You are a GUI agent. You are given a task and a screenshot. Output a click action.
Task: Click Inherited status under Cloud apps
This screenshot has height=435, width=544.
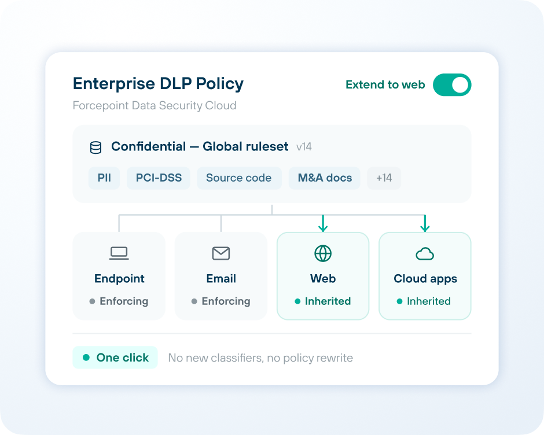pyautogui.click(x=424, y=301)
